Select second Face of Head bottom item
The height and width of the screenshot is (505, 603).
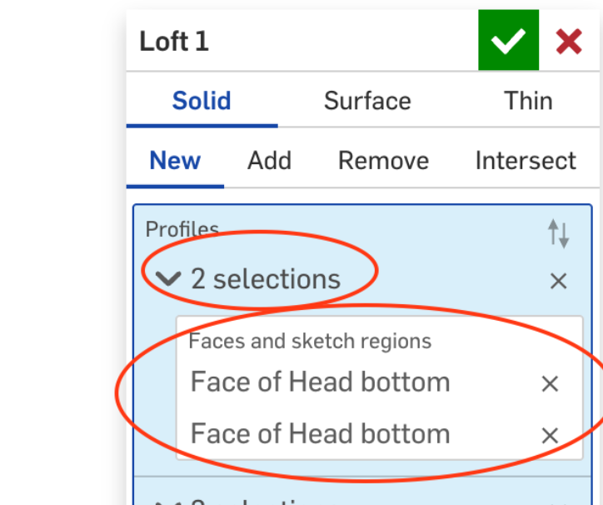pos(320,434)
